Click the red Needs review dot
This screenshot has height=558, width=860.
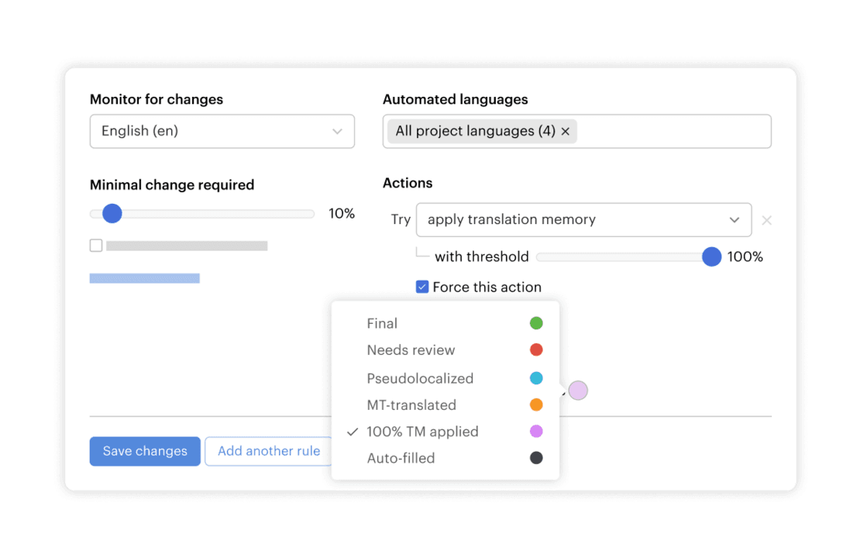coord(536,350)
